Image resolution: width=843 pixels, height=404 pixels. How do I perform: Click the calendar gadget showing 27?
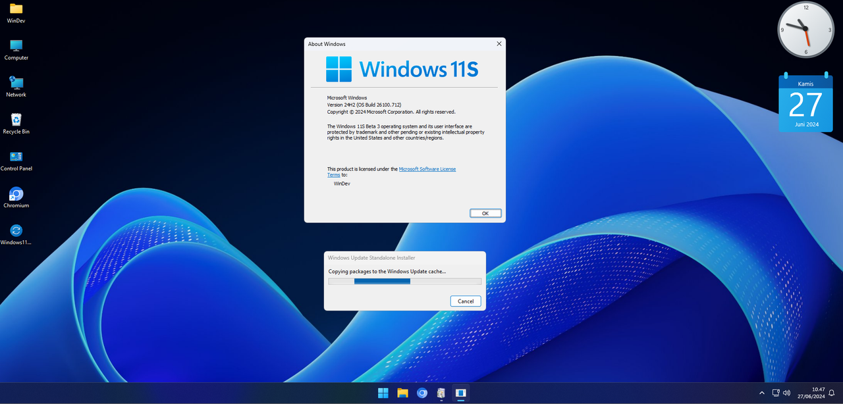(x=805, y=102)
